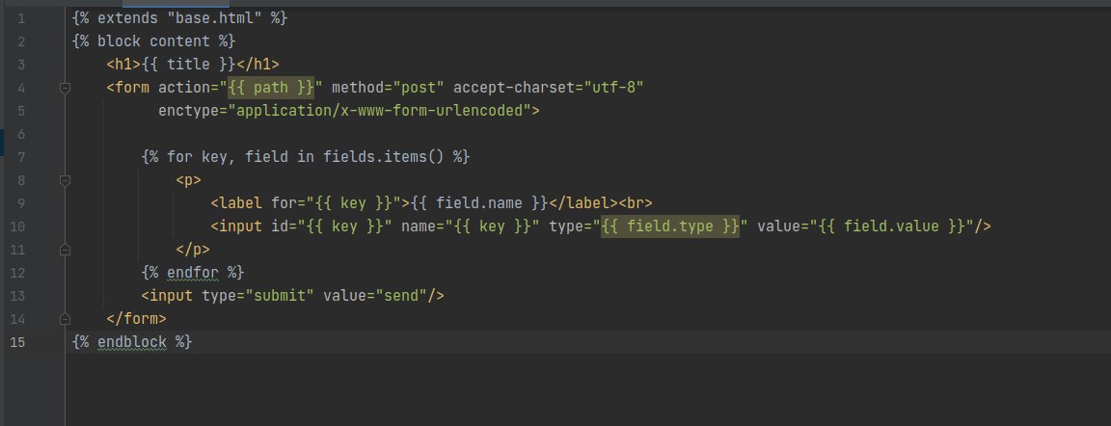Click the opening <h1> tag

tap(124, 65)
